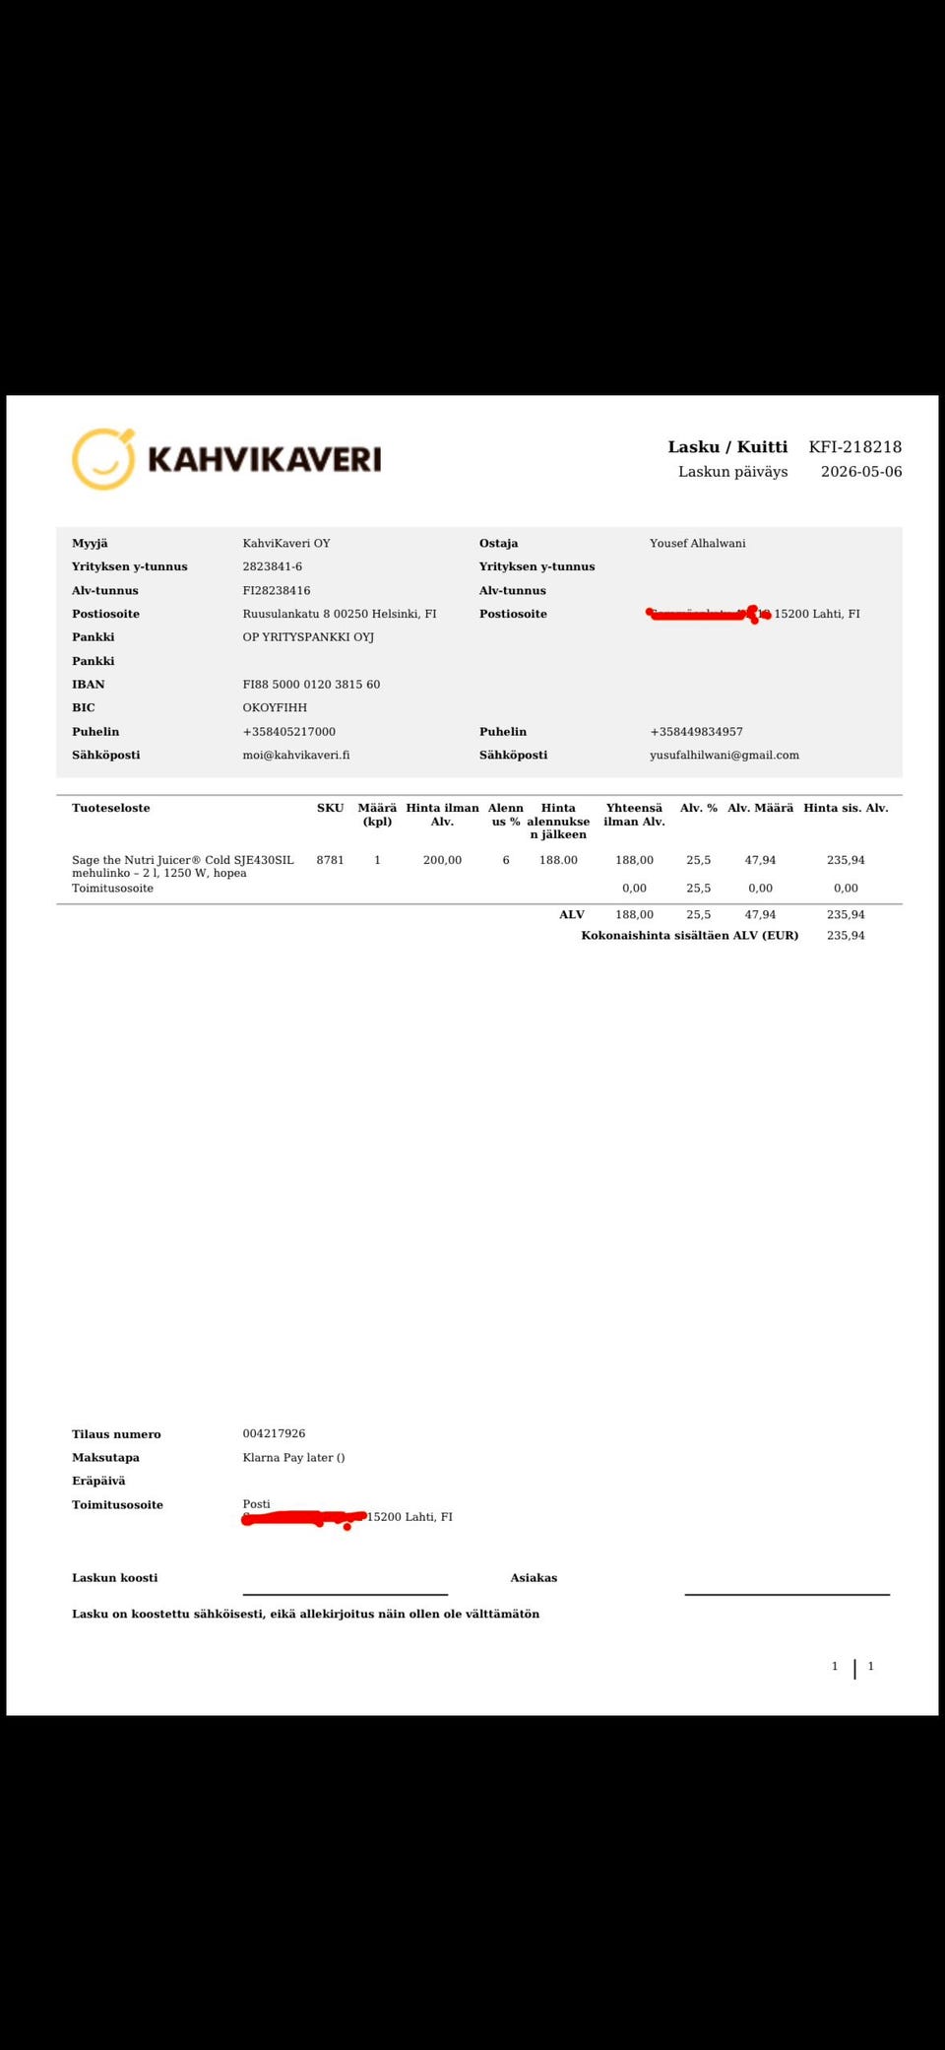Image resolution: width=945 pixels, height=2050 pixels.
Task: Click the discounted price 188.00
Action: [x=558, y=860]
